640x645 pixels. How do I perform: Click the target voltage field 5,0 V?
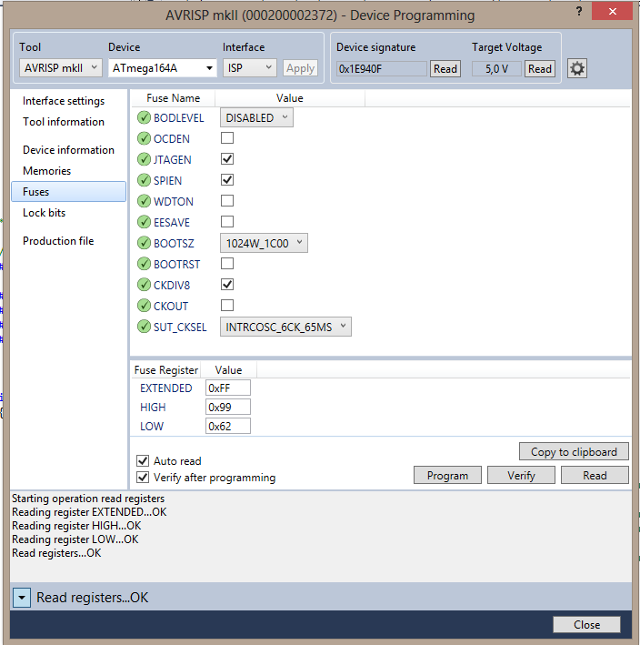point(496,69)
